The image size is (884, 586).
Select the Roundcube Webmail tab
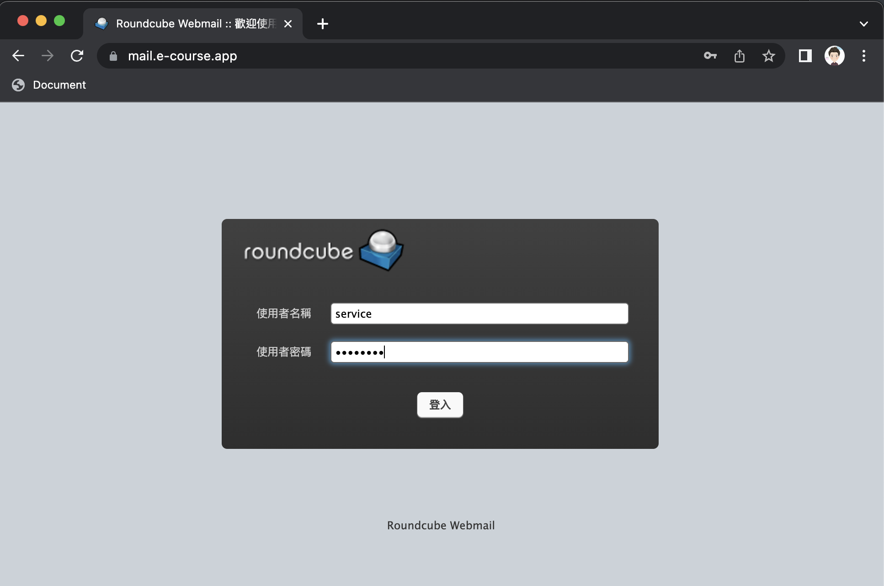pyautogui.click(x=192, y=24)
